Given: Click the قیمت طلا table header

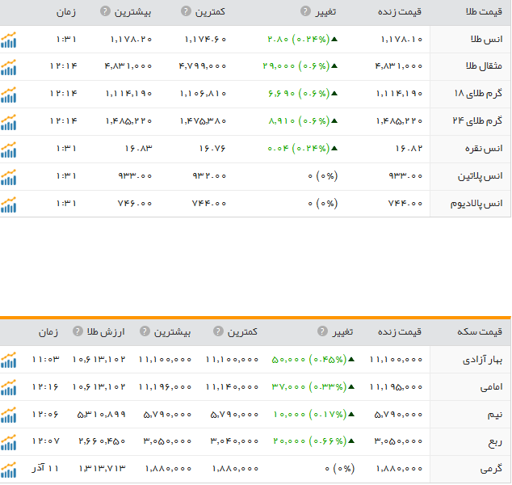Looking at the screenshot, I should tap(484, 12).
